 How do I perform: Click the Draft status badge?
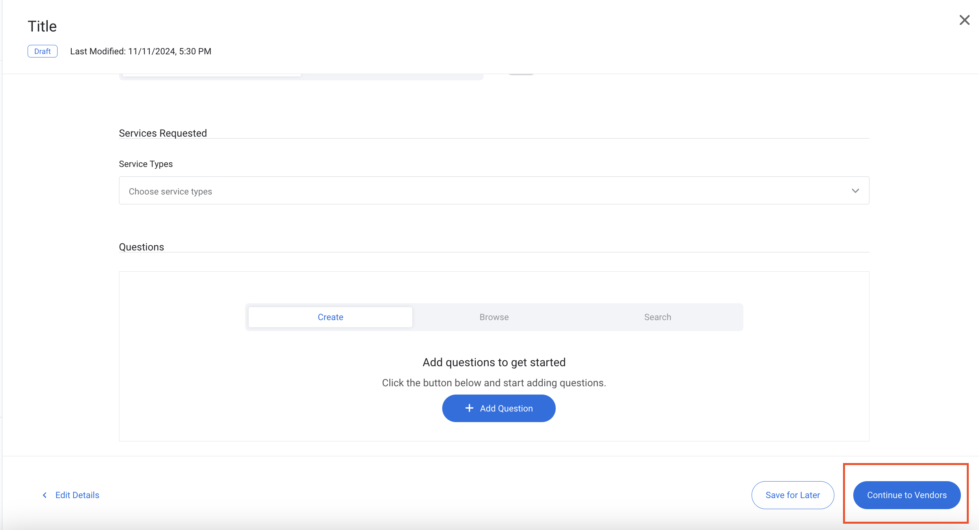coord(43,51)
